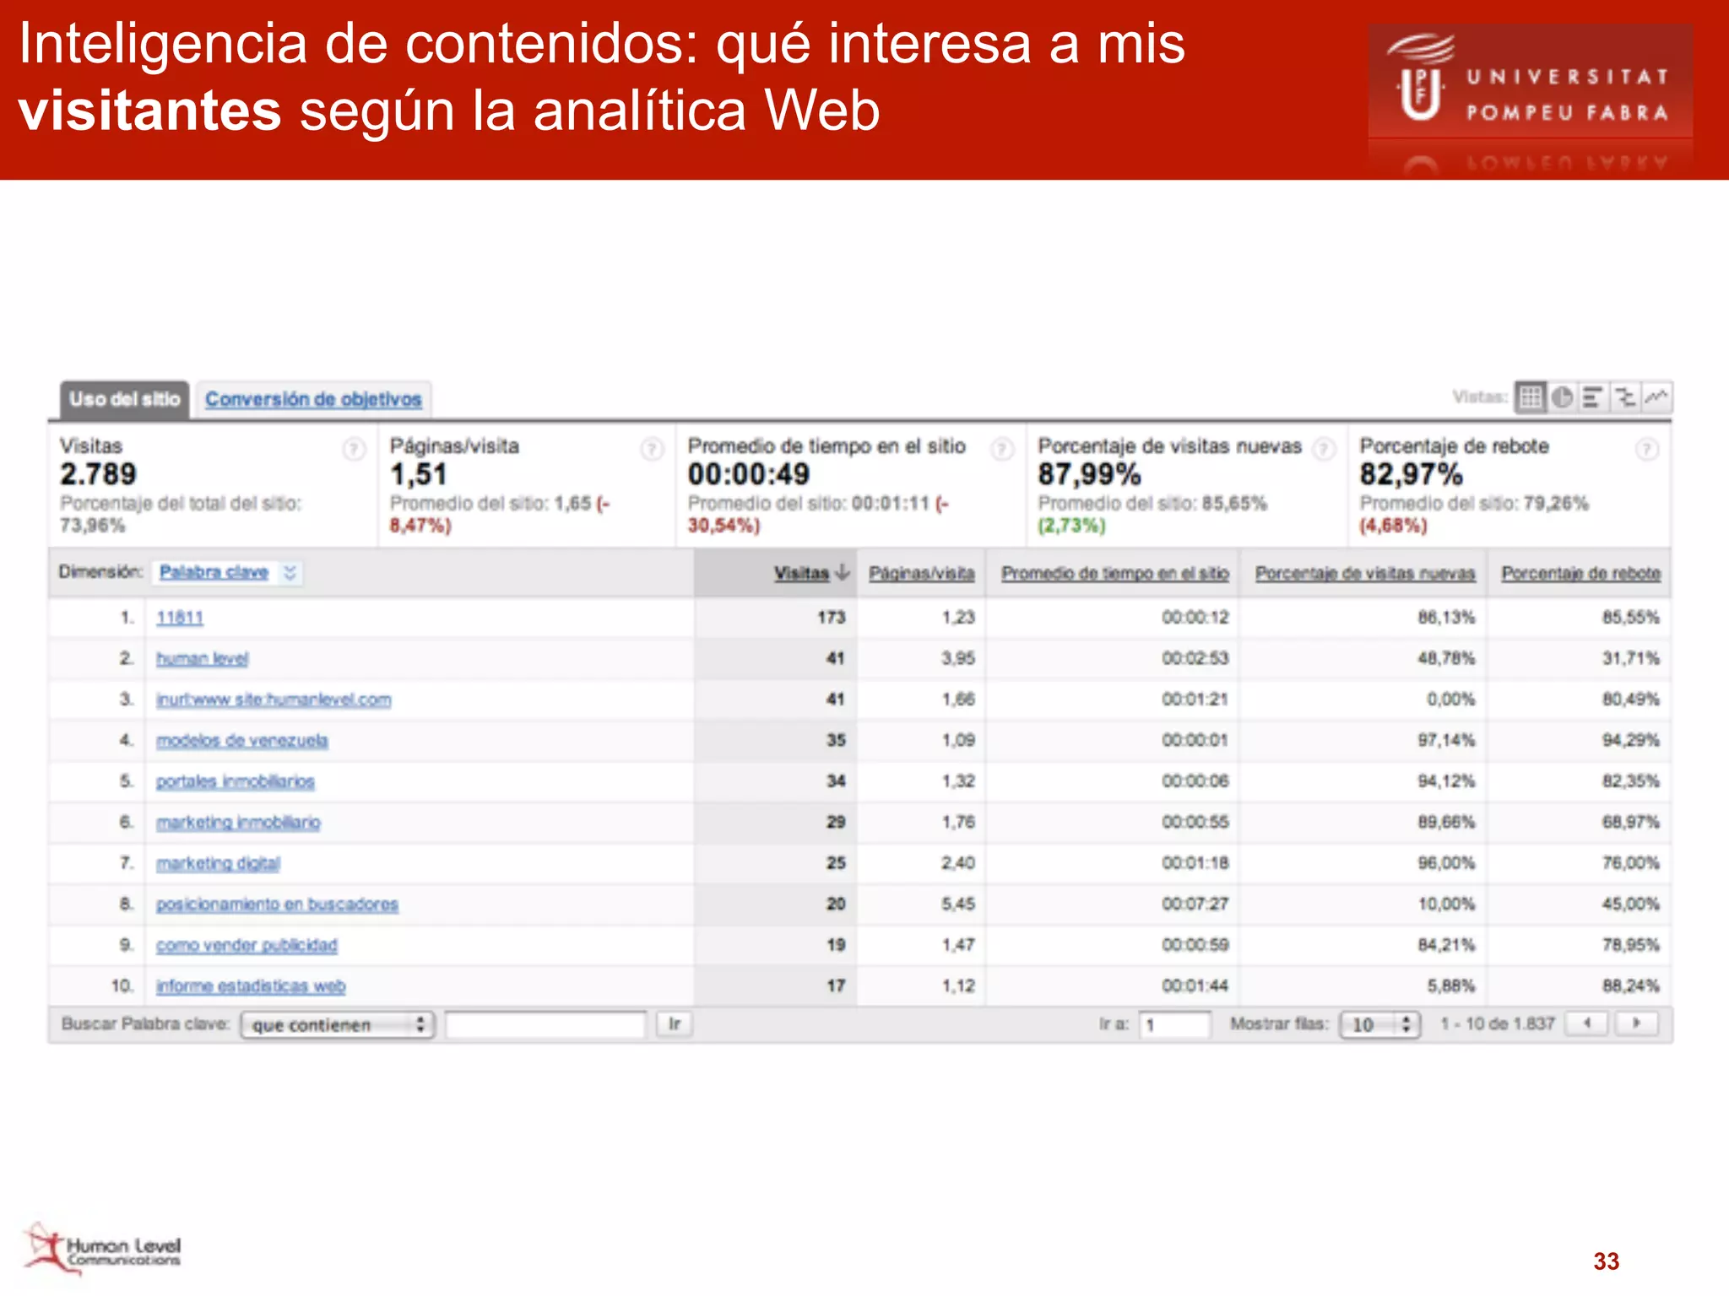1729x1296 pixels.
Task: Sort by Porcentaje de rebote column header
Action: pyautogui.click(x=1580, y=573)
